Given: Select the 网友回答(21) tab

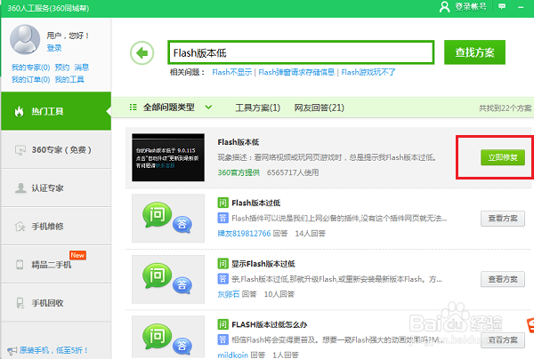Looking at the screenshot, I should pos(320,108).
